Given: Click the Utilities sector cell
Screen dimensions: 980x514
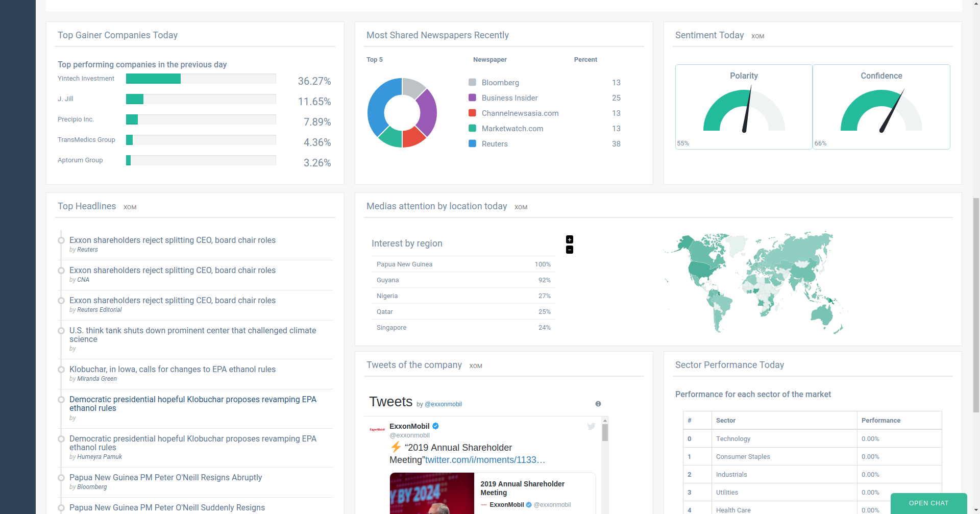Looking at the screenshot, I should coord(784,493).
